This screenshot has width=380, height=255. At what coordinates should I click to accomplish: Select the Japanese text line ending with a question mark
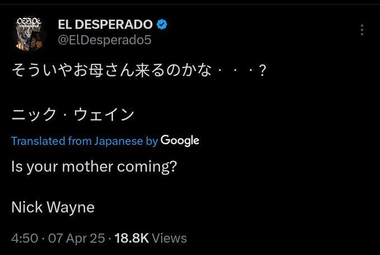click(x=139, y=70)
